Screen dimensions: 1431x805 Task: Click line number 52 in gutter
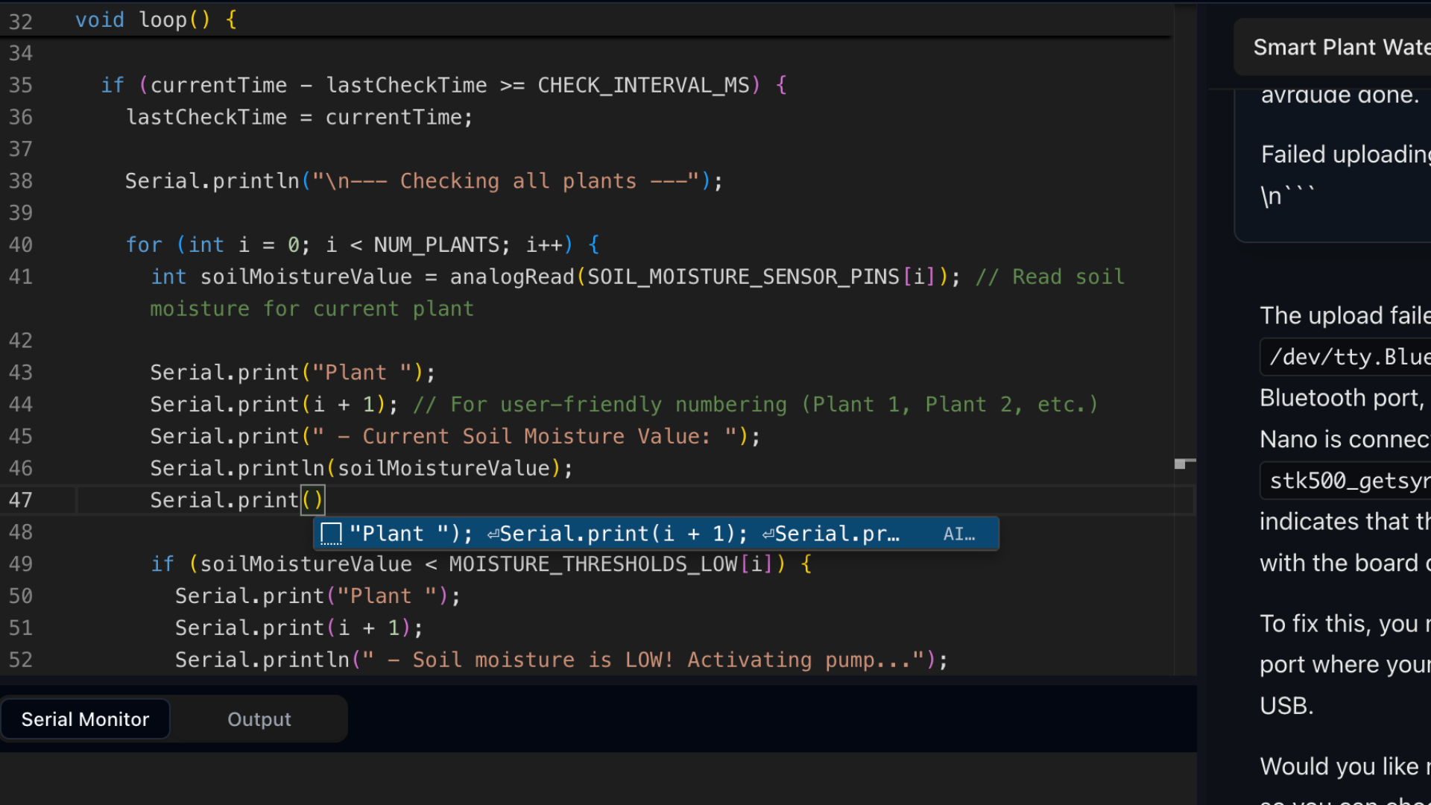click(x=21, y=660)
